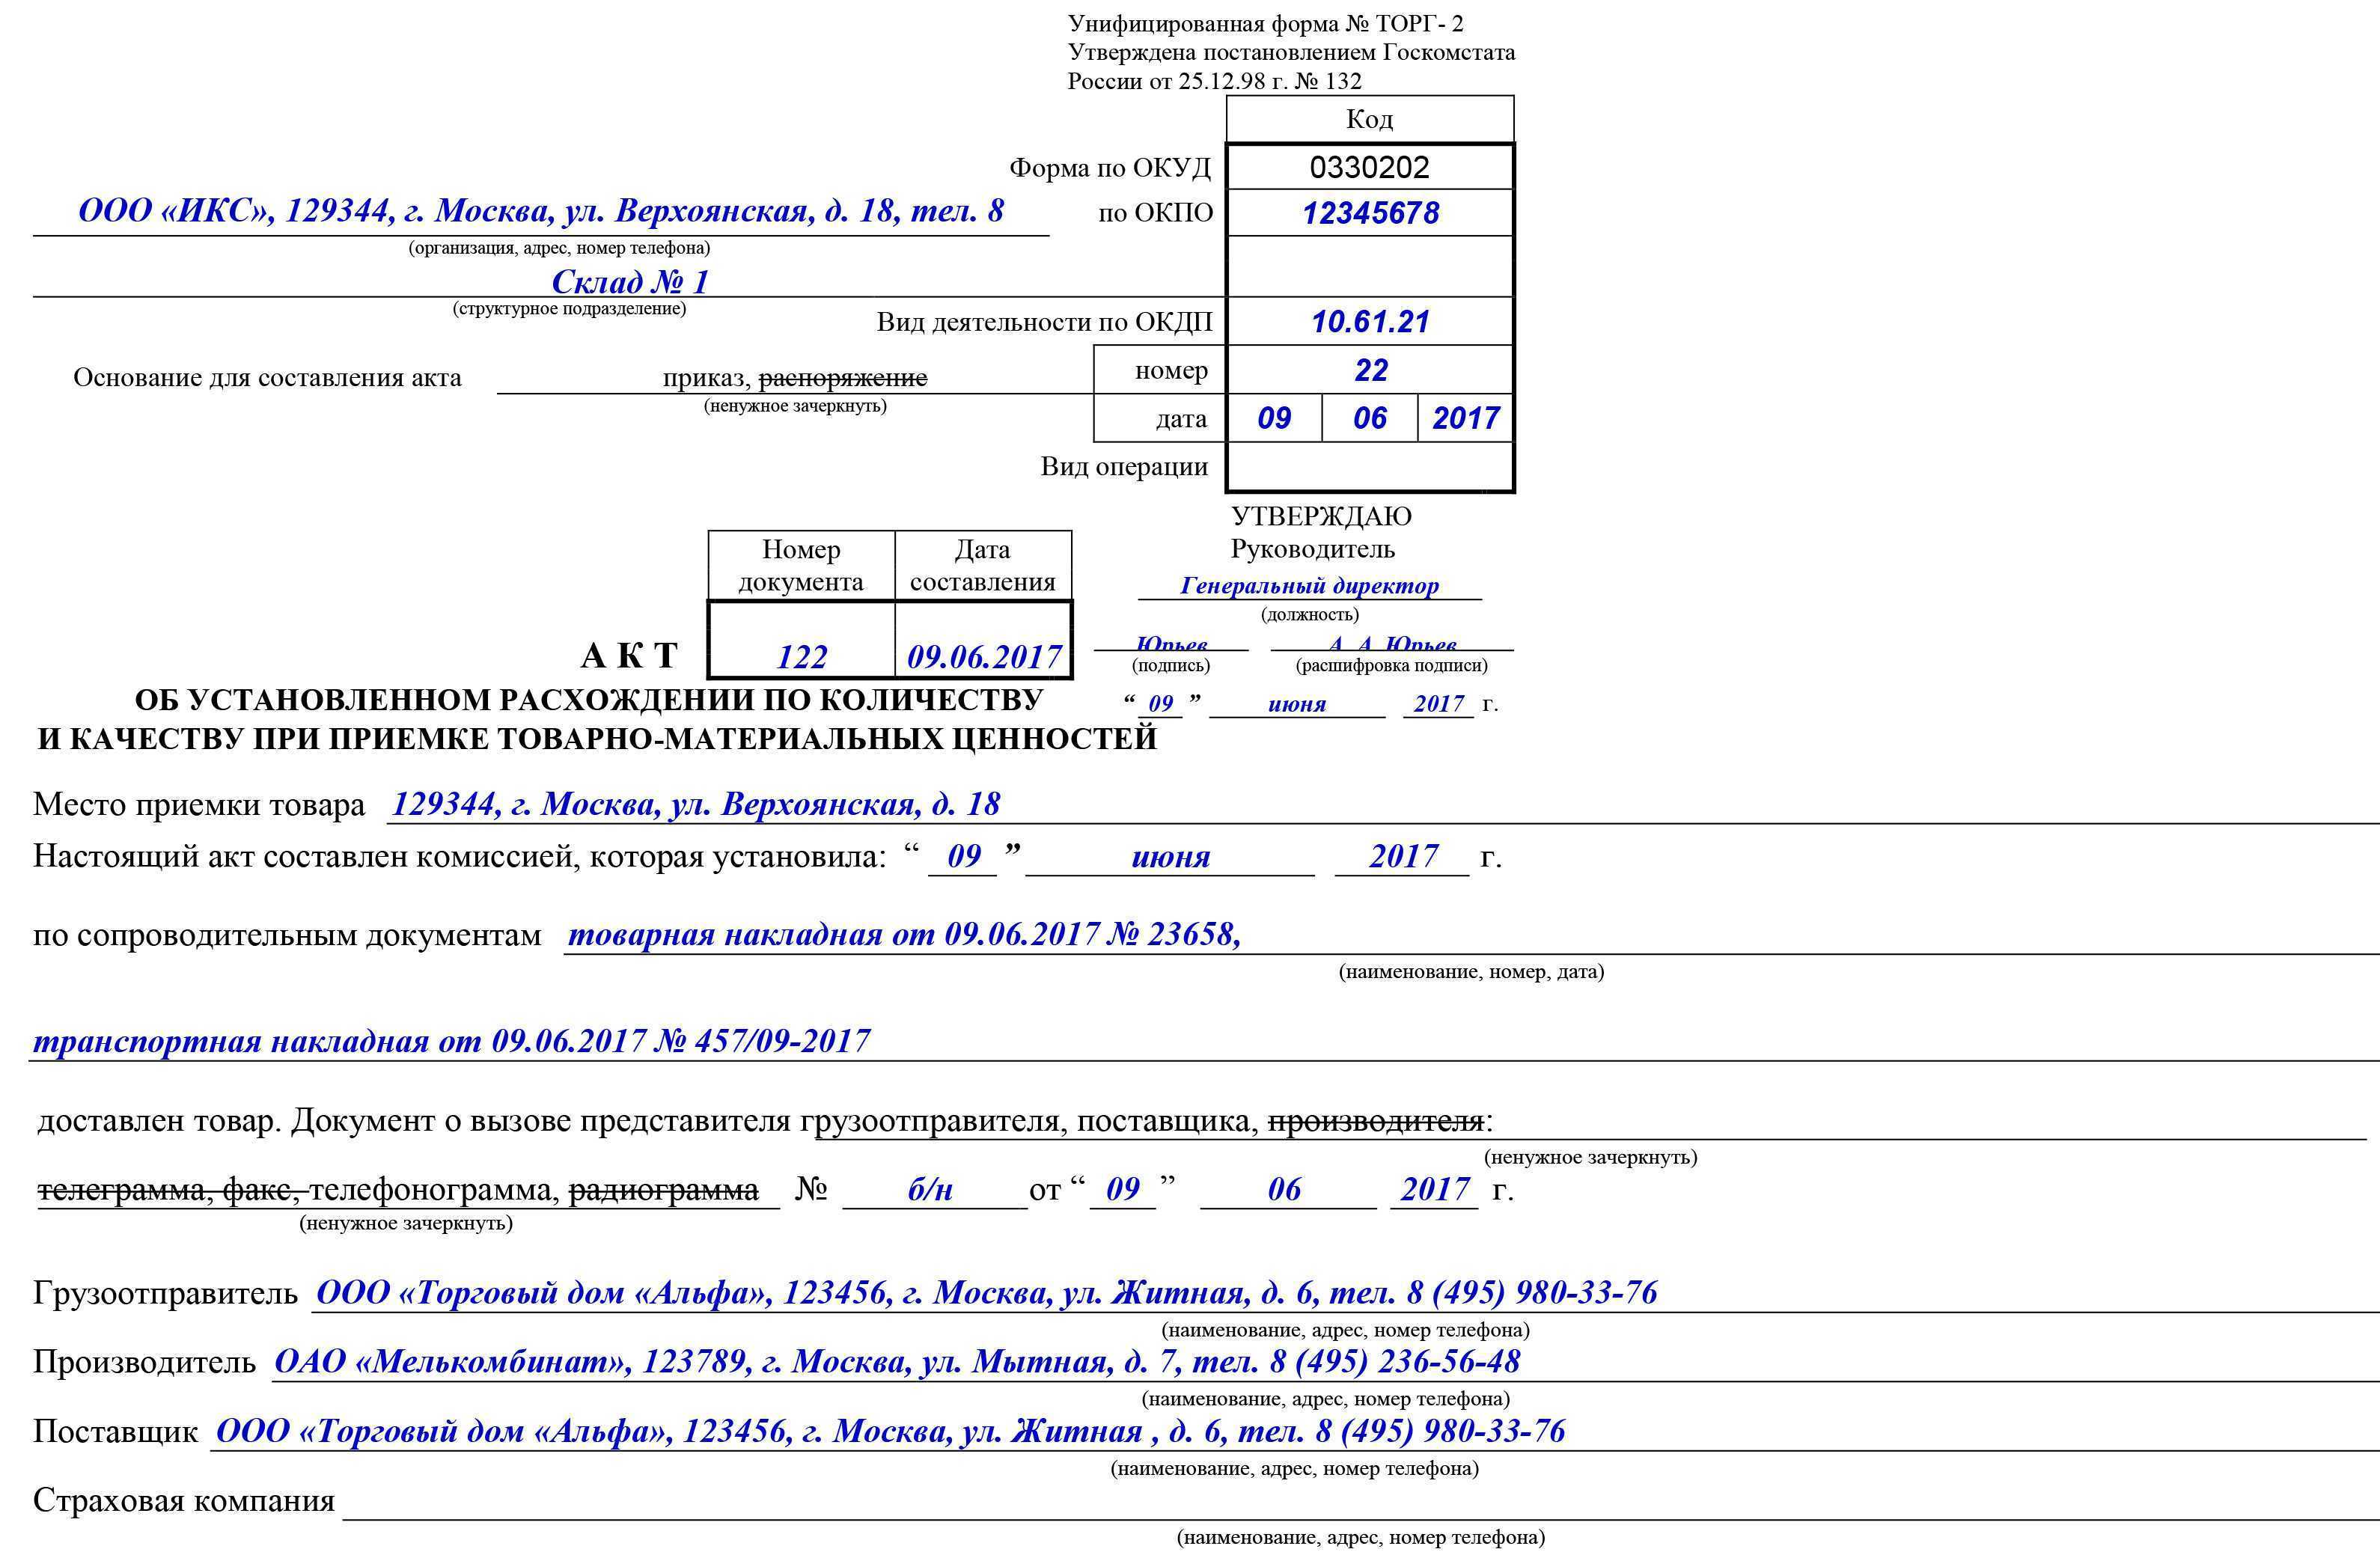Click товарная накладная № 23658 text
This screenshot has width=2380, height=1555.
point(904,935)
